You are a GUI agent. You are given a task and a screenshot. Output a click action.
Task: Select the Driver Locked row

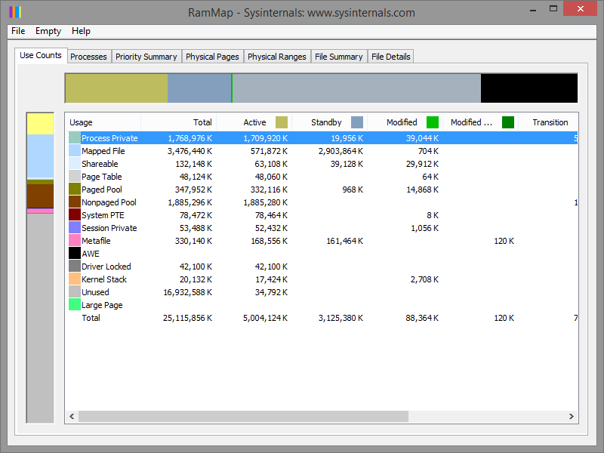(x=106, y=267)
